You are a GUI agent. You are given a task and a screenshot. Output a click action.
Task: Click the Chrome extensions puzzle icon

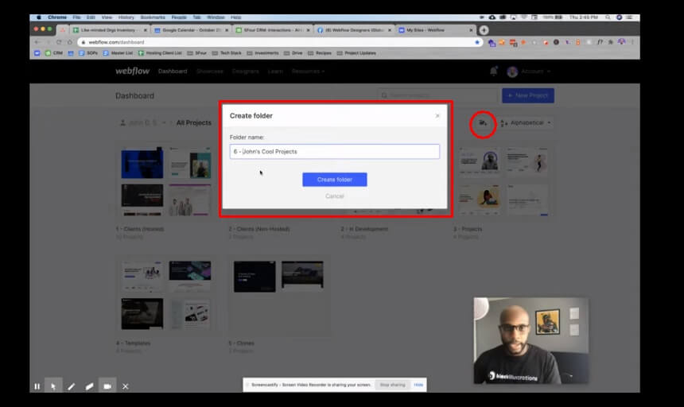(x=611, y=42)
